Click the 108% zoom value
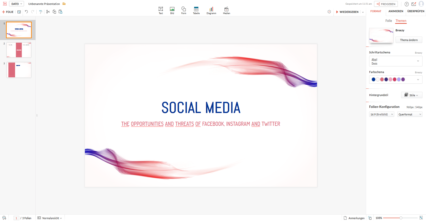Screen dimensions: 426x221 pos(379,218)
